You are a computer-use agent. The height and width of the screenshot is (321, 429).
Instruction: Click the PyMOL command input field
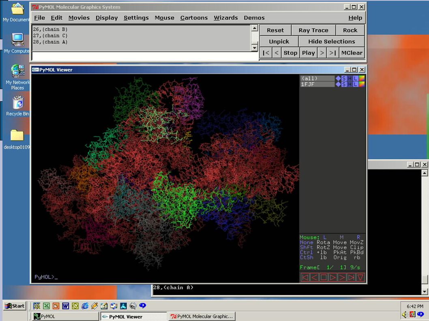(145, 56)
